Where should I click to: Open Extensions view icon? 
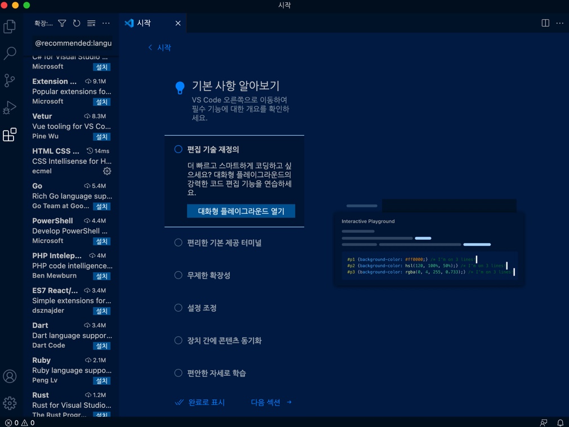click(x=10, y=134)
